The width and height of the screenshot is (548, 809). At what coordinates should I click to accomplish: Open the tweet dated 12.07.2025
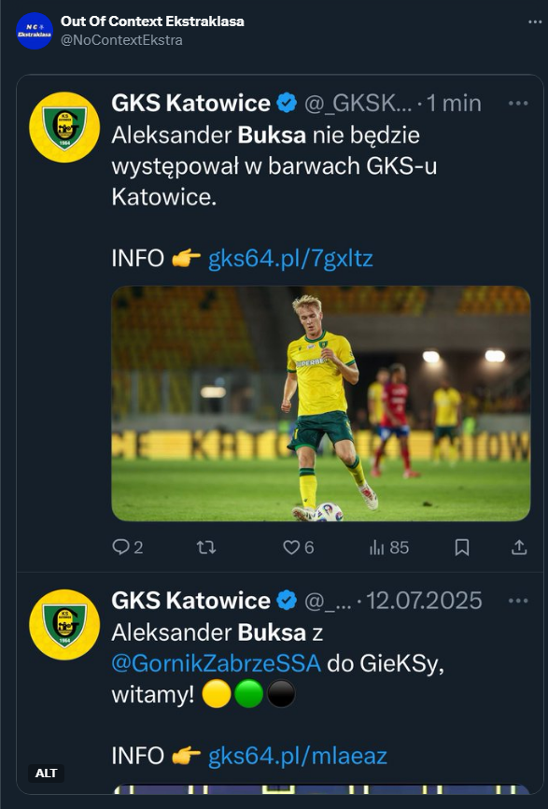[426, 602]
